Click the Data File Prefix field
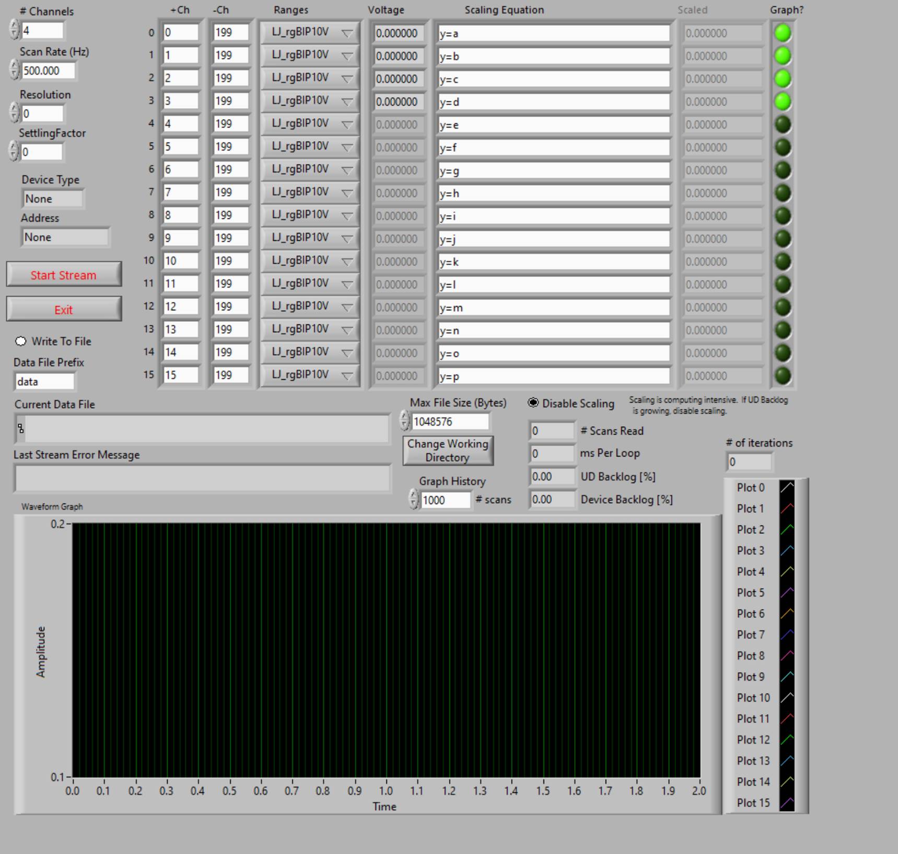The image size is (898, 854). [x=44, y=382]
